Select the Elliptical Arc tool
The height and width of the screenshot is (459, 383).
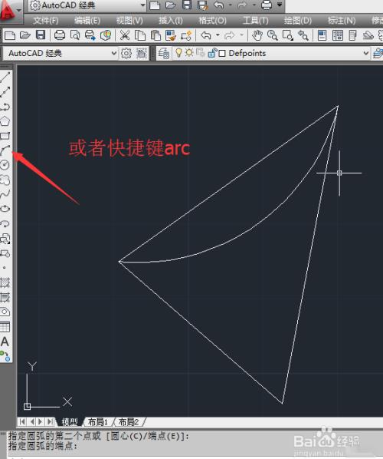(x=5, y=223)
